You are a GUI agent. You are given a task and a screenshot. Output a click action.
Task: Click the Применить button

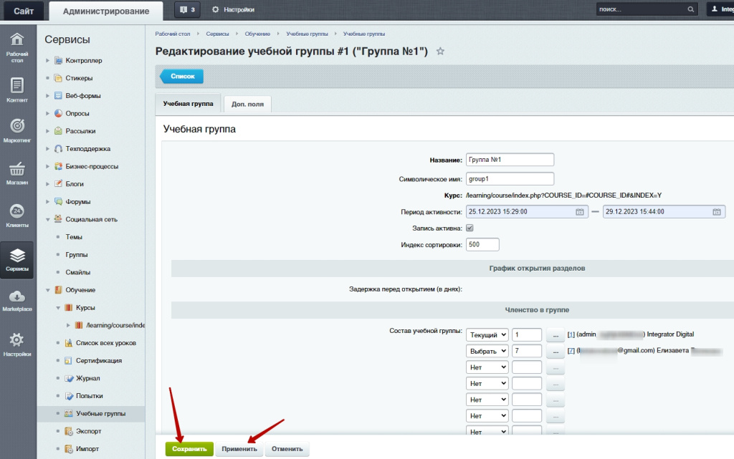click(x=239, y=449)
